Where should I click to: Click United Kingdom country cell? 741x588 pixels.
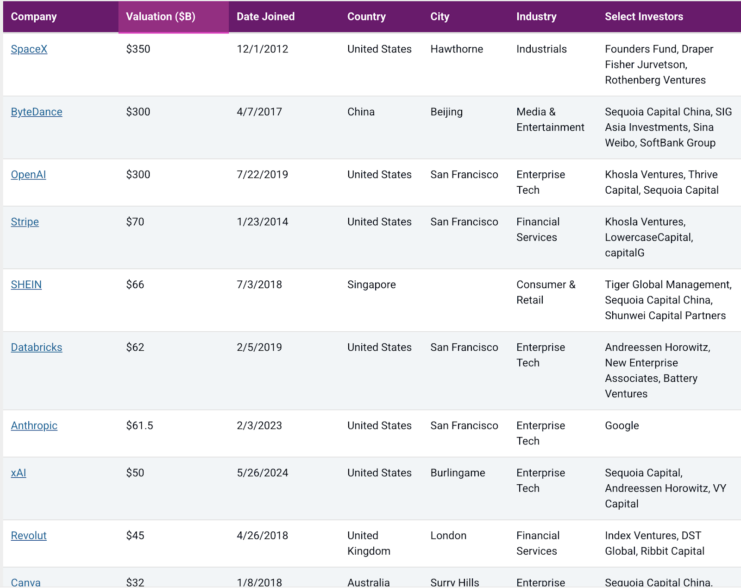[369, 544]
